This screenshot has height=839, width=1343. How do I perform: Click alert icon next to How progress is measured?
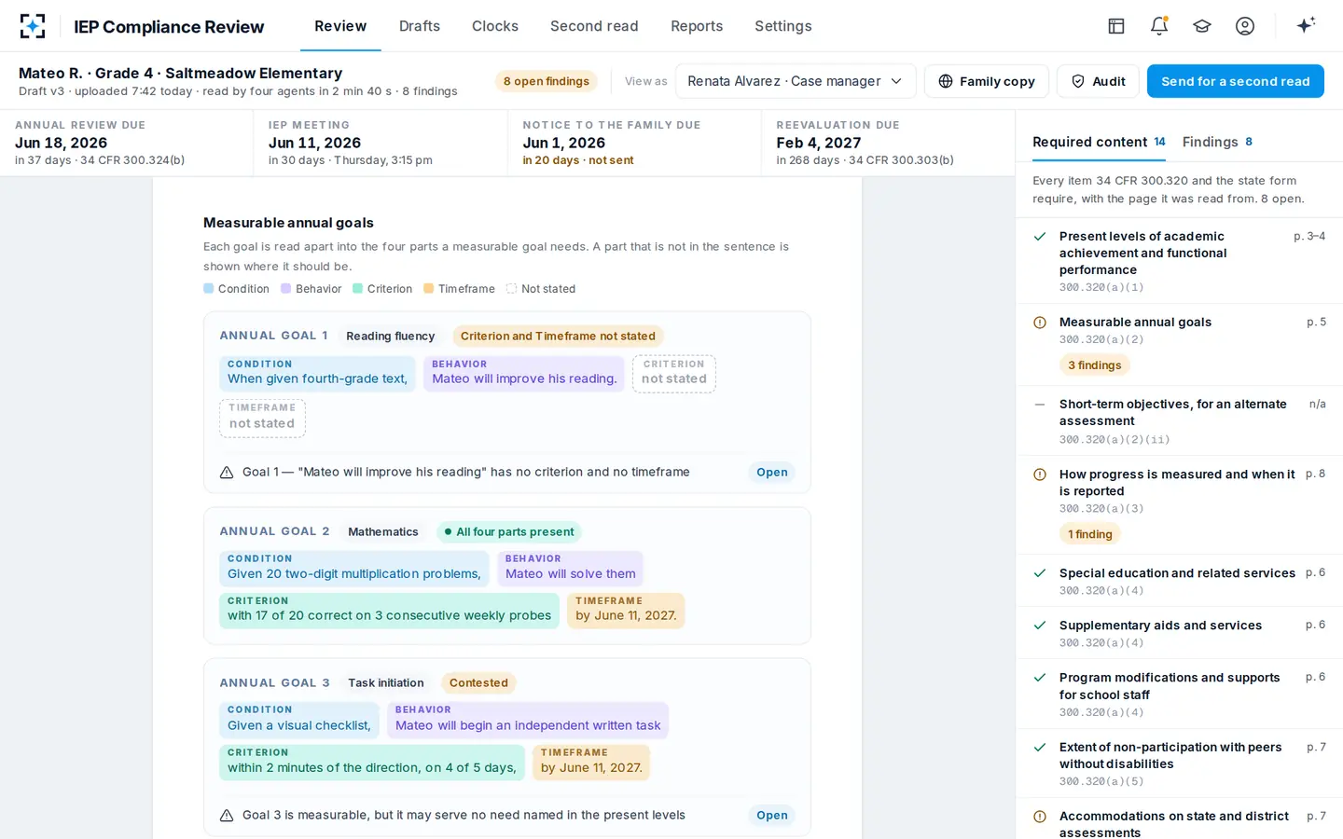(x=1040, y=475)
